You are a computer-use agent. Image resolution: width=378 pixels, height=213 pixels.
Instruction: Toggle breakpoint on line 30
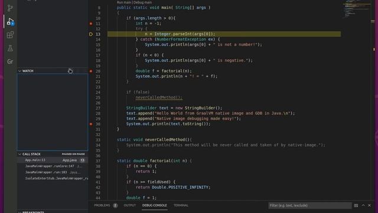[x=91, y=124]
